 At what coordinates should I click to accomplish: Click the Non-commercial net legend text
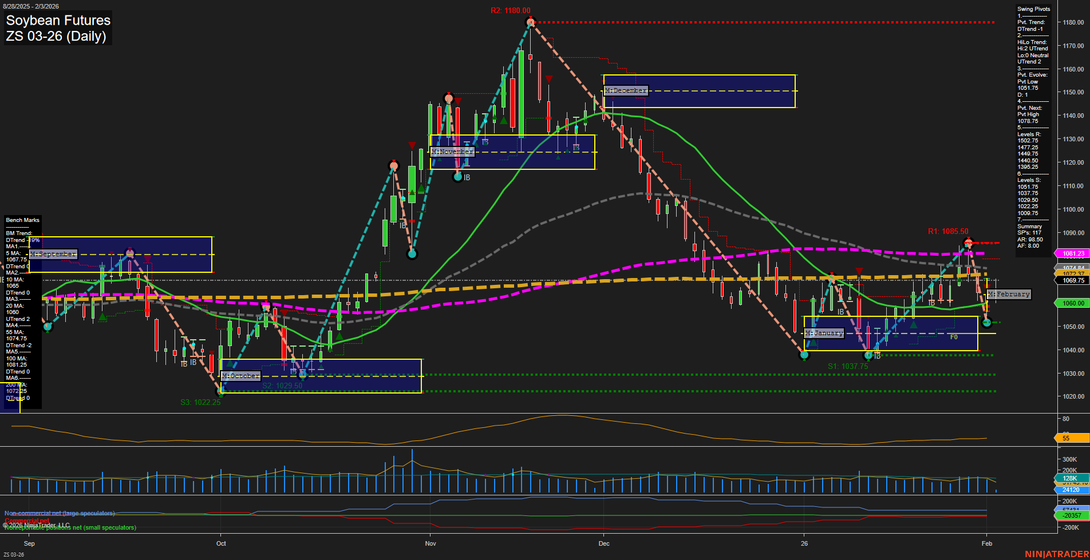(59, 513)
